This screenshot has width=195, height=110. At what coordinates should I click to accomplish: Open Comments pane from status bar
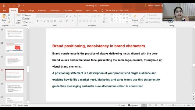coord(133,105)
